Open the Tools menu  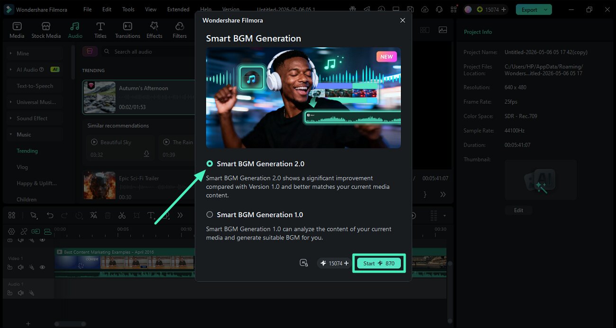click(x=128, y=9)
